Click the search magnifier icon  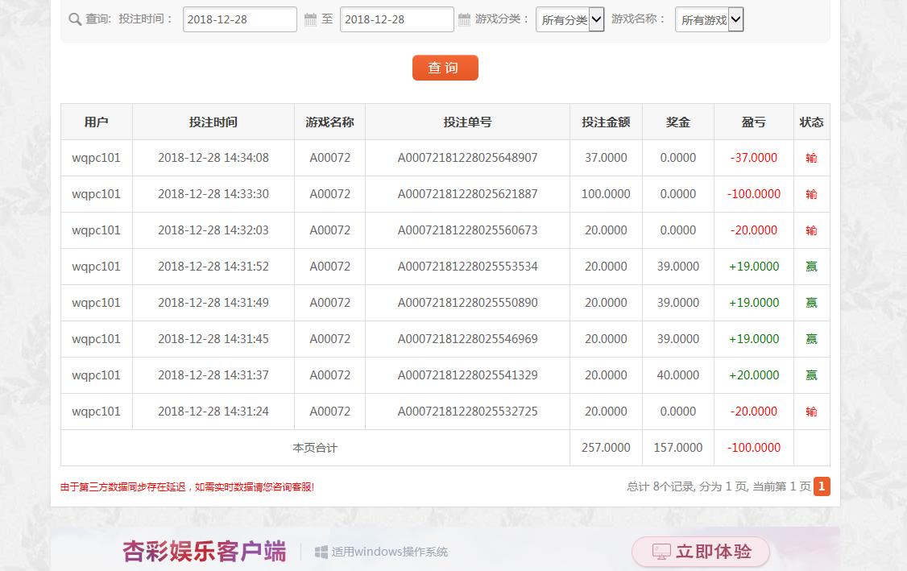pyautogui.click(x=75, y=19)
